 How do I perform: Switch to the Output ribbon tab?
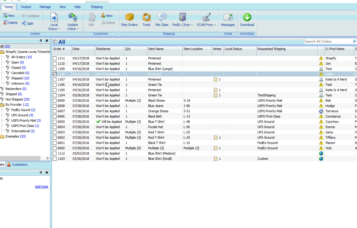coord(26,7)
